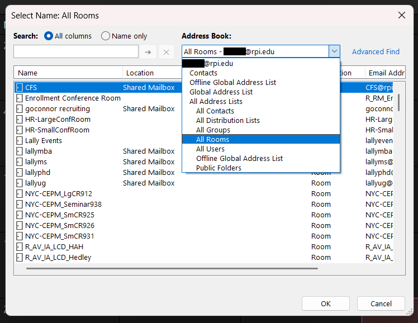Select the NYC-CEPM_SmCR925 name
The width and height of the screenshot is (418, 323).
tap(59, 215)
